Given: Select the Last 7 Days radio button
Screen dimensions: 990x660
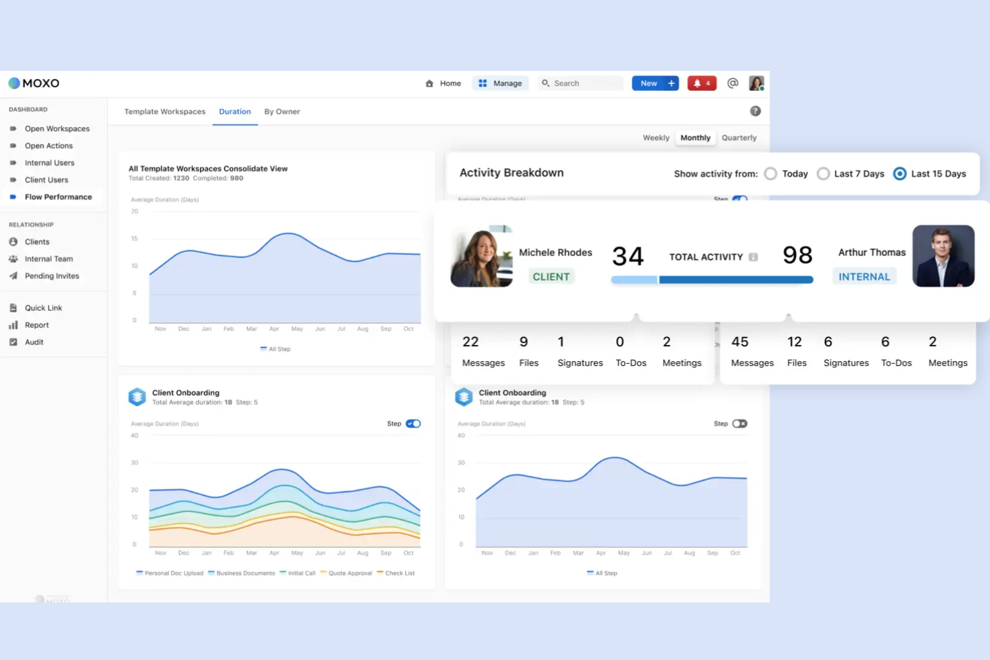Looking at the screenshot, I should pyautogui.click(x=823, y=173).
